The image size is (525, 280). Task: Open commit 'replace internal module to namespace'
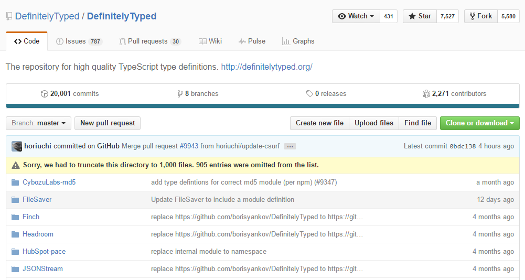[x=209, y=252]
